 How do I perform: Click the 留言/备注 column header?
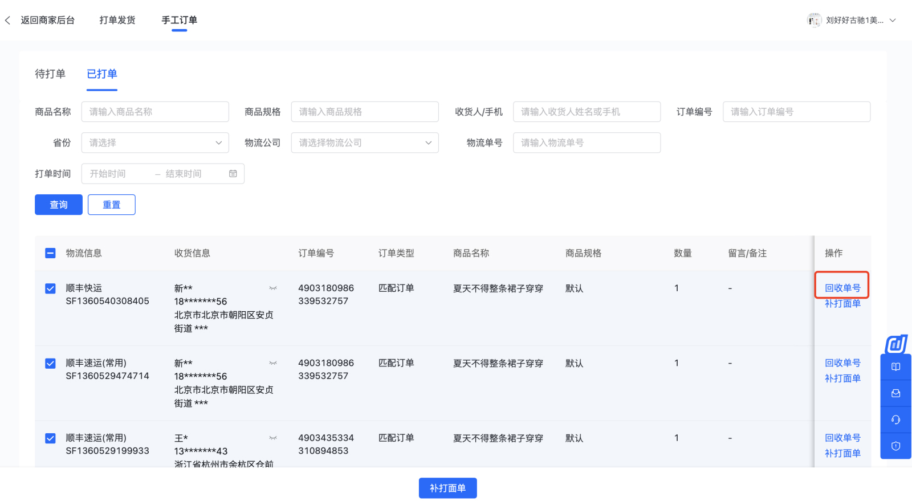coord(747,253)
